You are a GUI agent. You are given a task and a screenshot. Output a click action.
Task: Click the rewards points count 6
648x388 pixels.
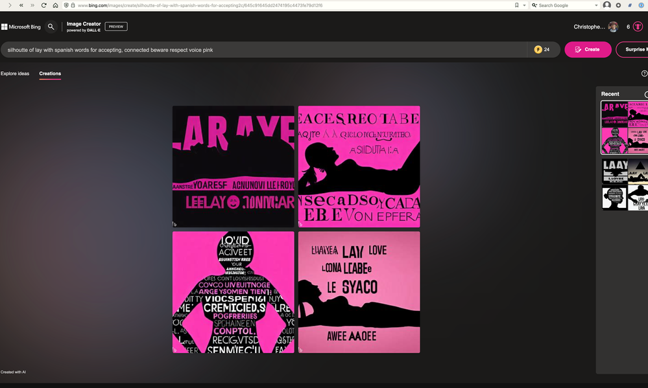628,27
